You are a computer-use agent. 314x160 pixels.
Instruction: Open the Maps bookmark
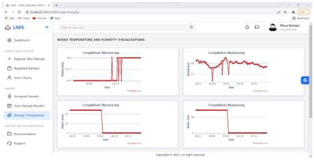tap(56, 18)
